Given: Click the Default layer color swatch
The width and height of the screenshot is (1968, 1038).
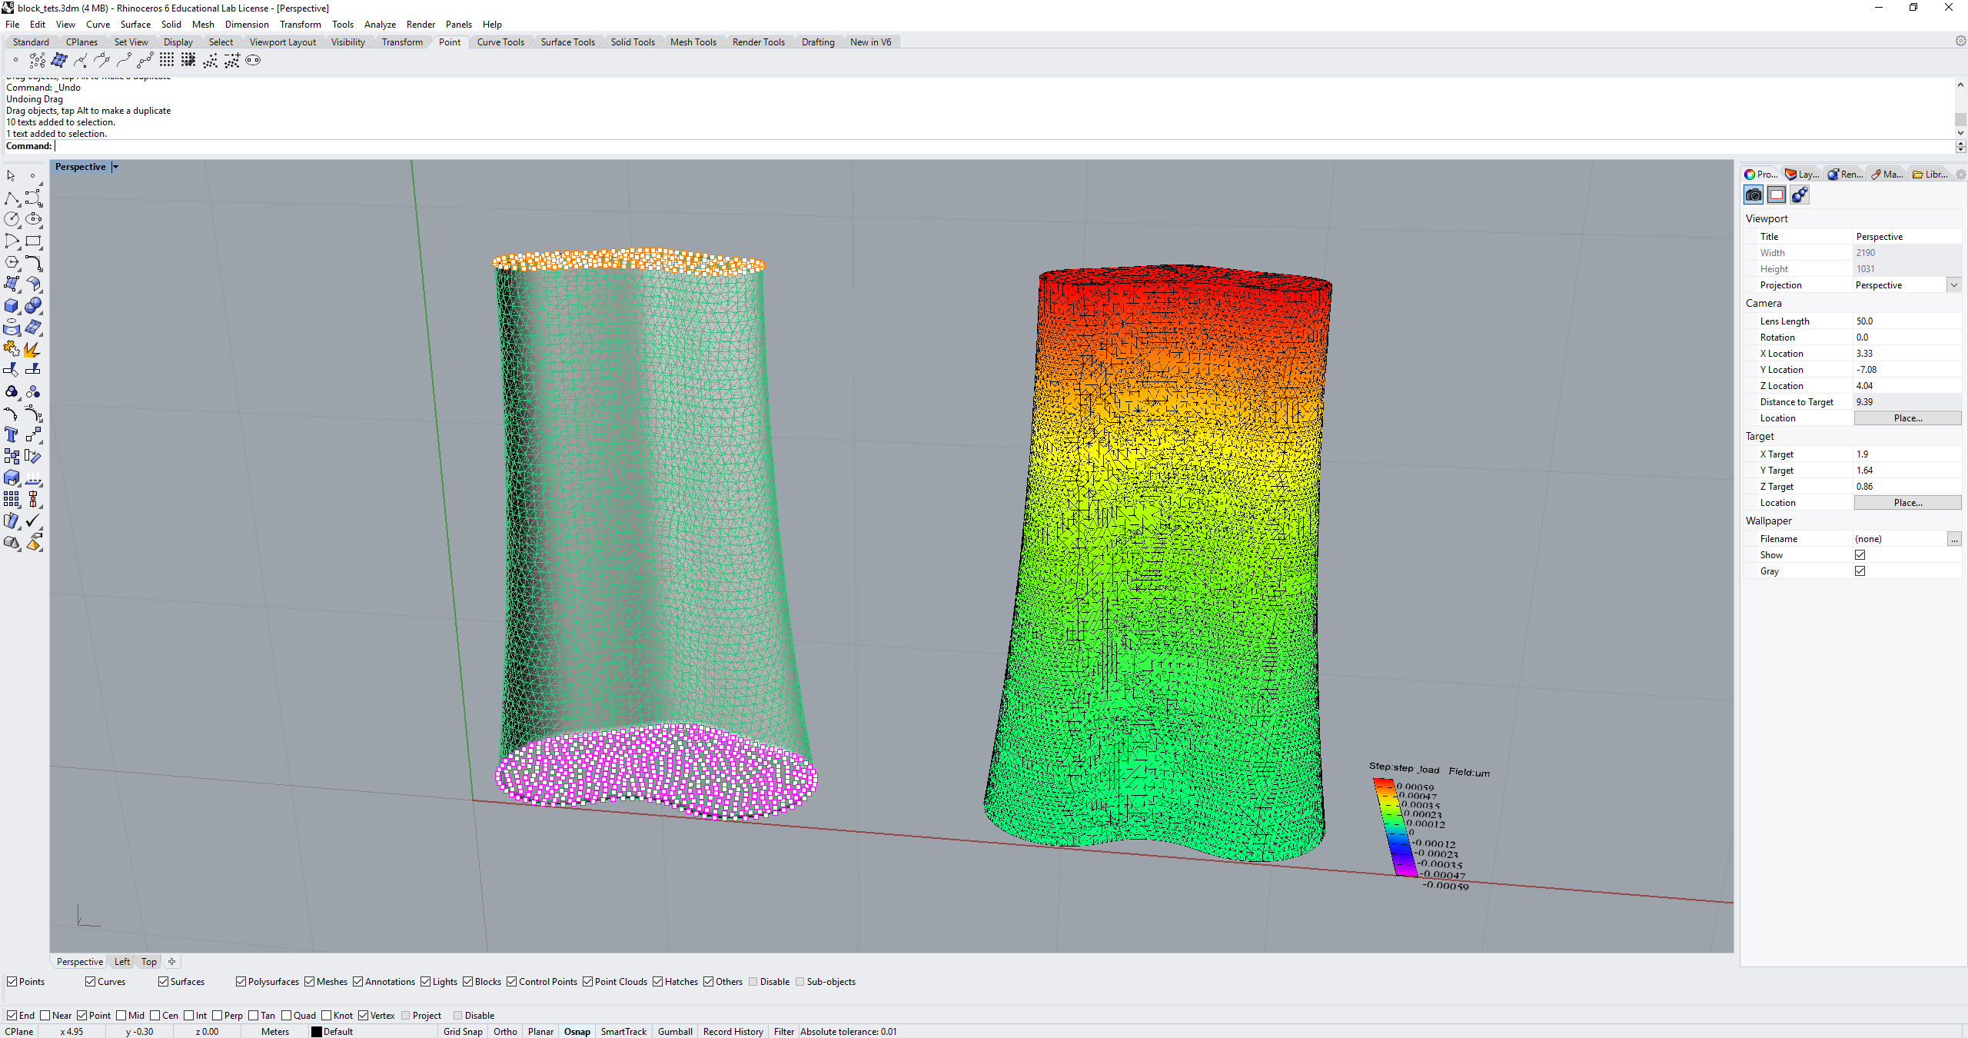Looking at the screenshot, I should tap(317, 1032).
